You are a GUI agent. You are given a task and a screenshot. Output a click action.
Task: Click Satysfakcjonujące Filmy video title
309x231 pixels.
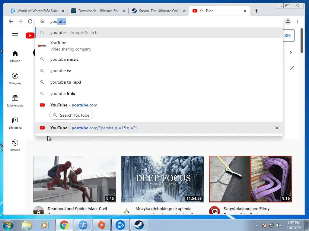tap(246, 209)
